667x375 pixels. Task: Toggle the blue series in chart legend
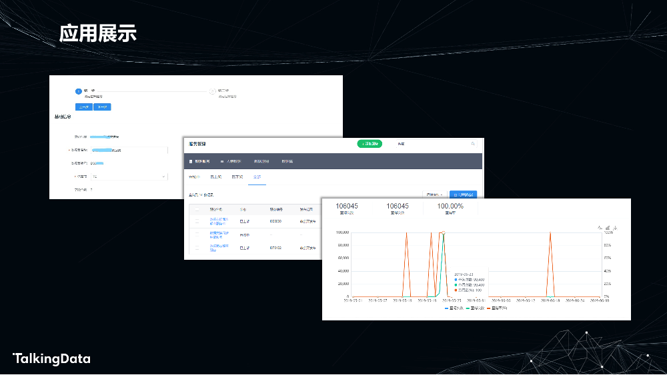pos(454,308)
